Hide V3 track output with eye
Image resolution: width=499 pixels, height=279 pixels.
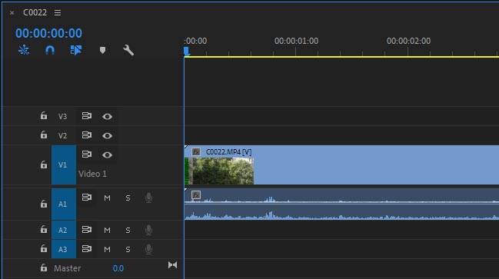(107, 116)
